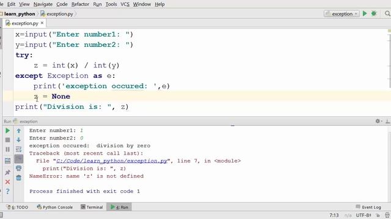391x219 pixels.
Task: Click the Stop process square icon
Action: point(7,140)
